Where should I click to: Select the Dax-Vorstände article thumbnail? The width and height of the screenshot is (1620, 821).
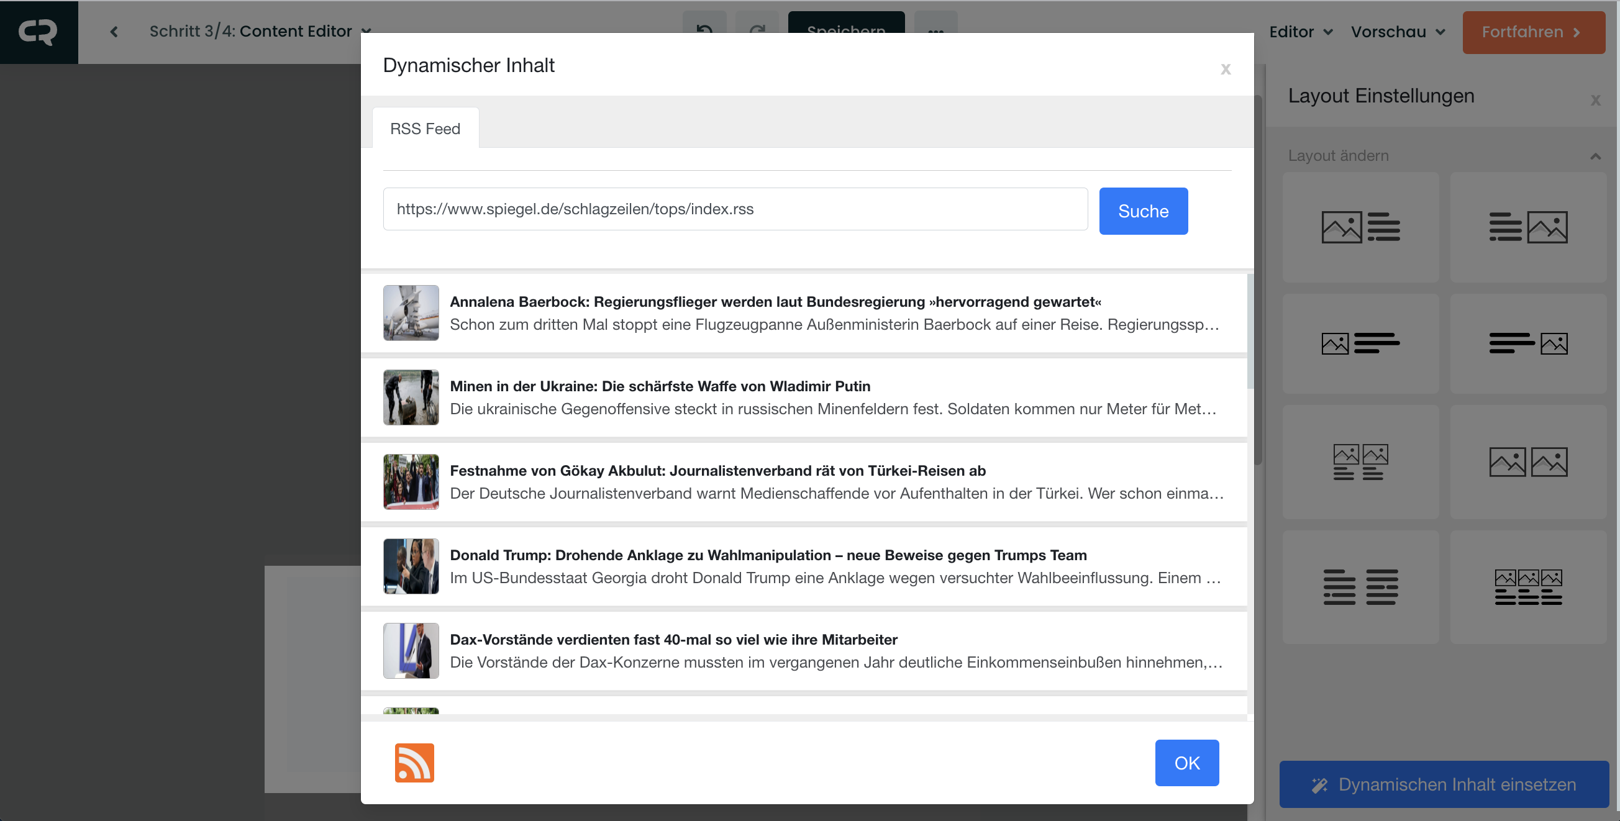411,650
